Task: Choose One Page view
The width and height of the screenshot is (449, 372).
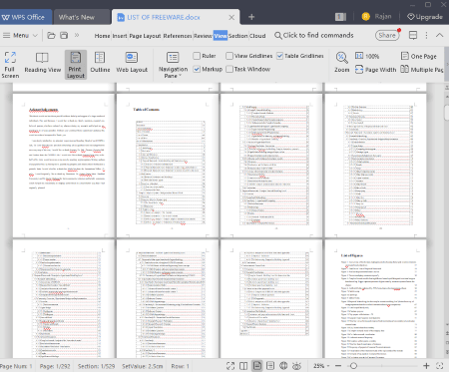Action: point(419,56)
